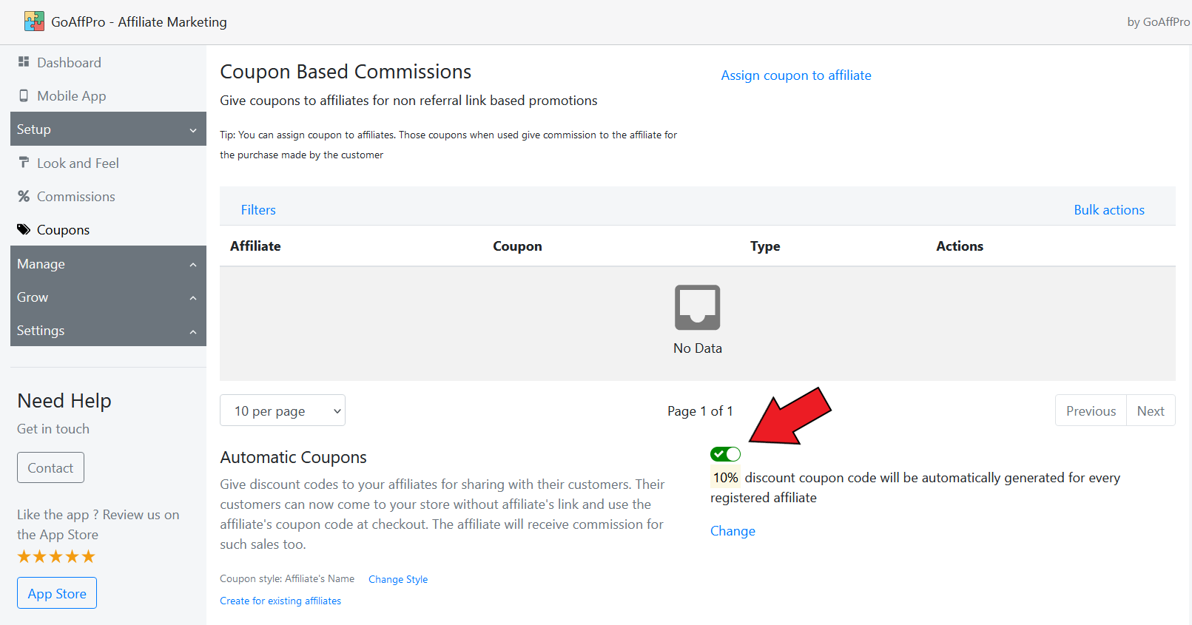Click the Mobile App phone icon
Image resolution: width=1192 pixels, height=625 pixels.
pos(24,95)
